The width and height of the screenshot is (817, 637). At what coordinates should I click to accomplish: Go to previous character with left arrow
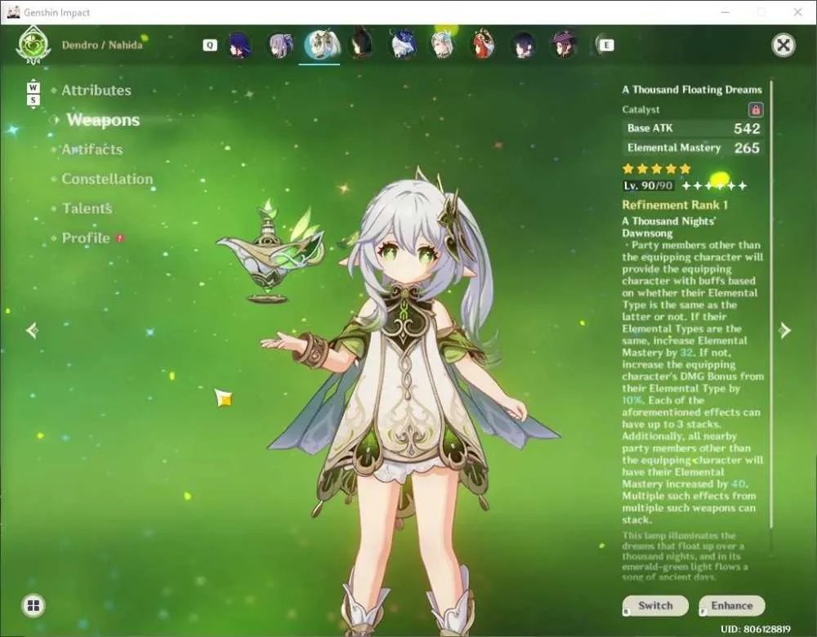(x=33, y=330)
